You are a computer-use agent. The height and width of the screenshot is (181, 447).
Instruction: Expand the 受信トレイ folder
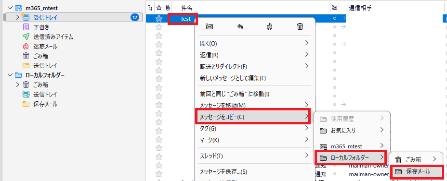(x=18, y=18)
